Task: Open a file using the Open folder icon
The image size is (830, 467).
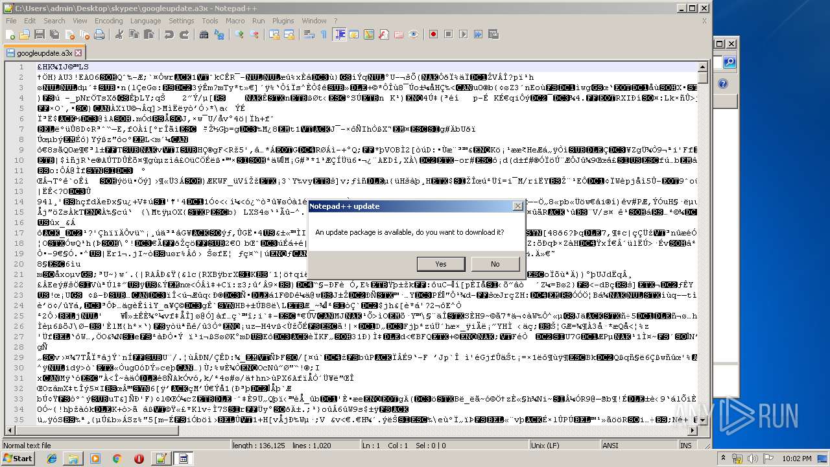Action: coord(25,34)
